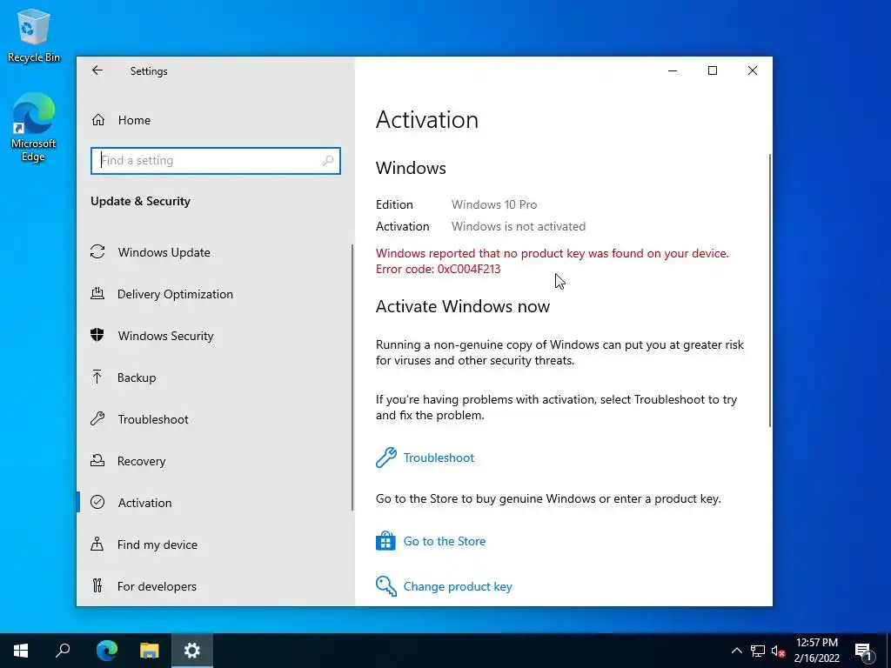Open the Windows Start menu
This screenshot has height=668, width=891.
[x=21, y=651]
